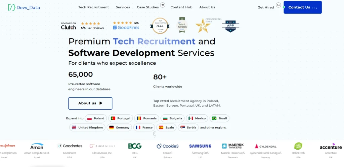
Task: Click 'For clients who expect excellence' text
Action: 112,63
